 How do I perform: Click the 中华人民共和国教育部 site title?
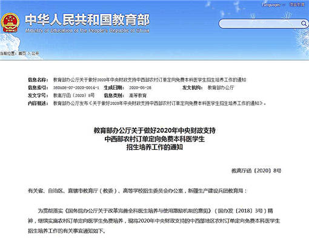click(x=87, y=20)
